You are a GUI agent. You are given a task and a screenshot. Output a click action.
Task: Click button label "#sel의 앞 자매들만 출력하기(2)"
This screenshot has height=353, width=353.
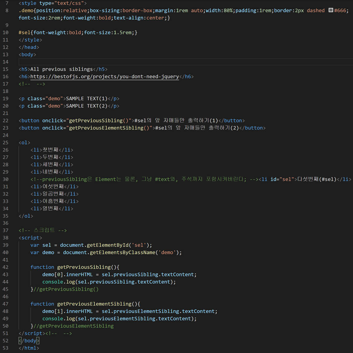click(197, 128)
